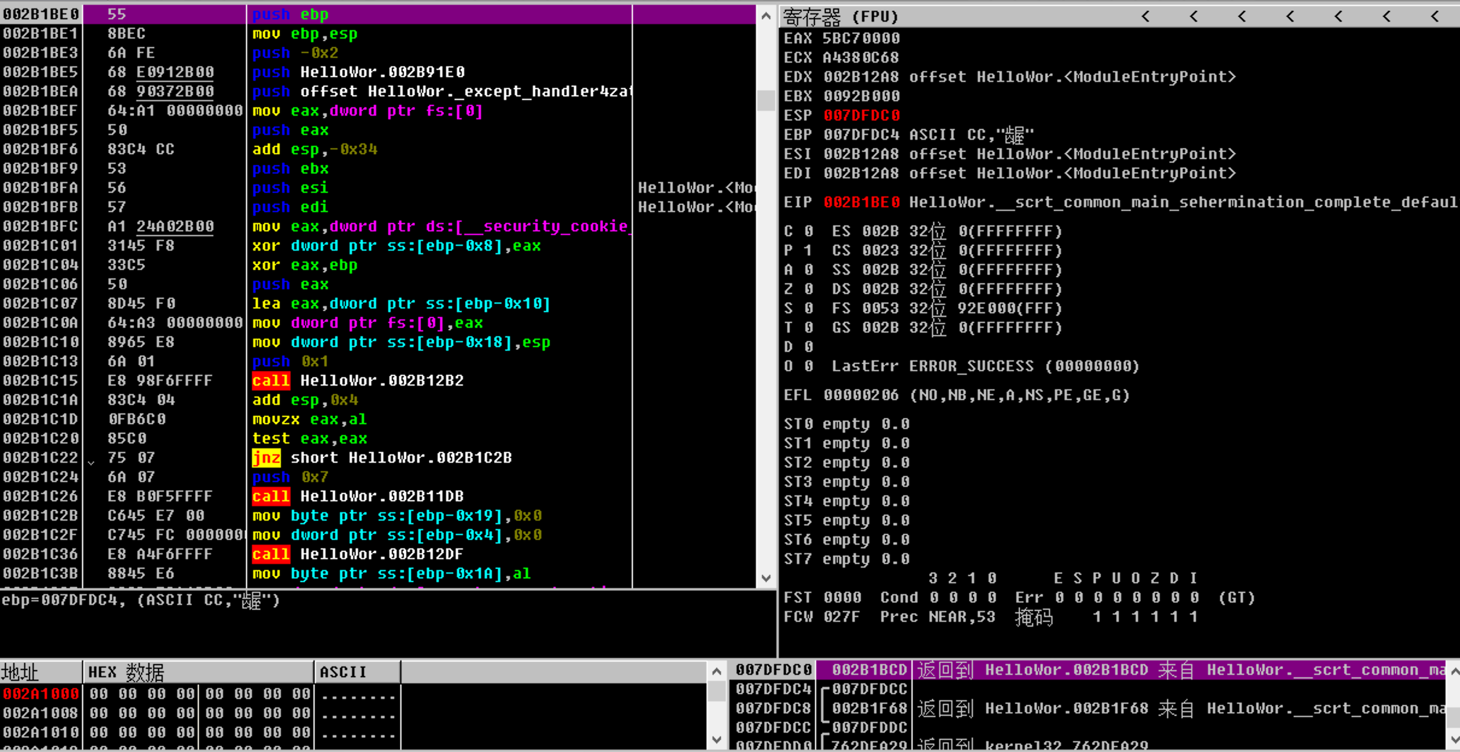
Task: Select the ST0 empty 0.0 register
Action: click(846, 424)
